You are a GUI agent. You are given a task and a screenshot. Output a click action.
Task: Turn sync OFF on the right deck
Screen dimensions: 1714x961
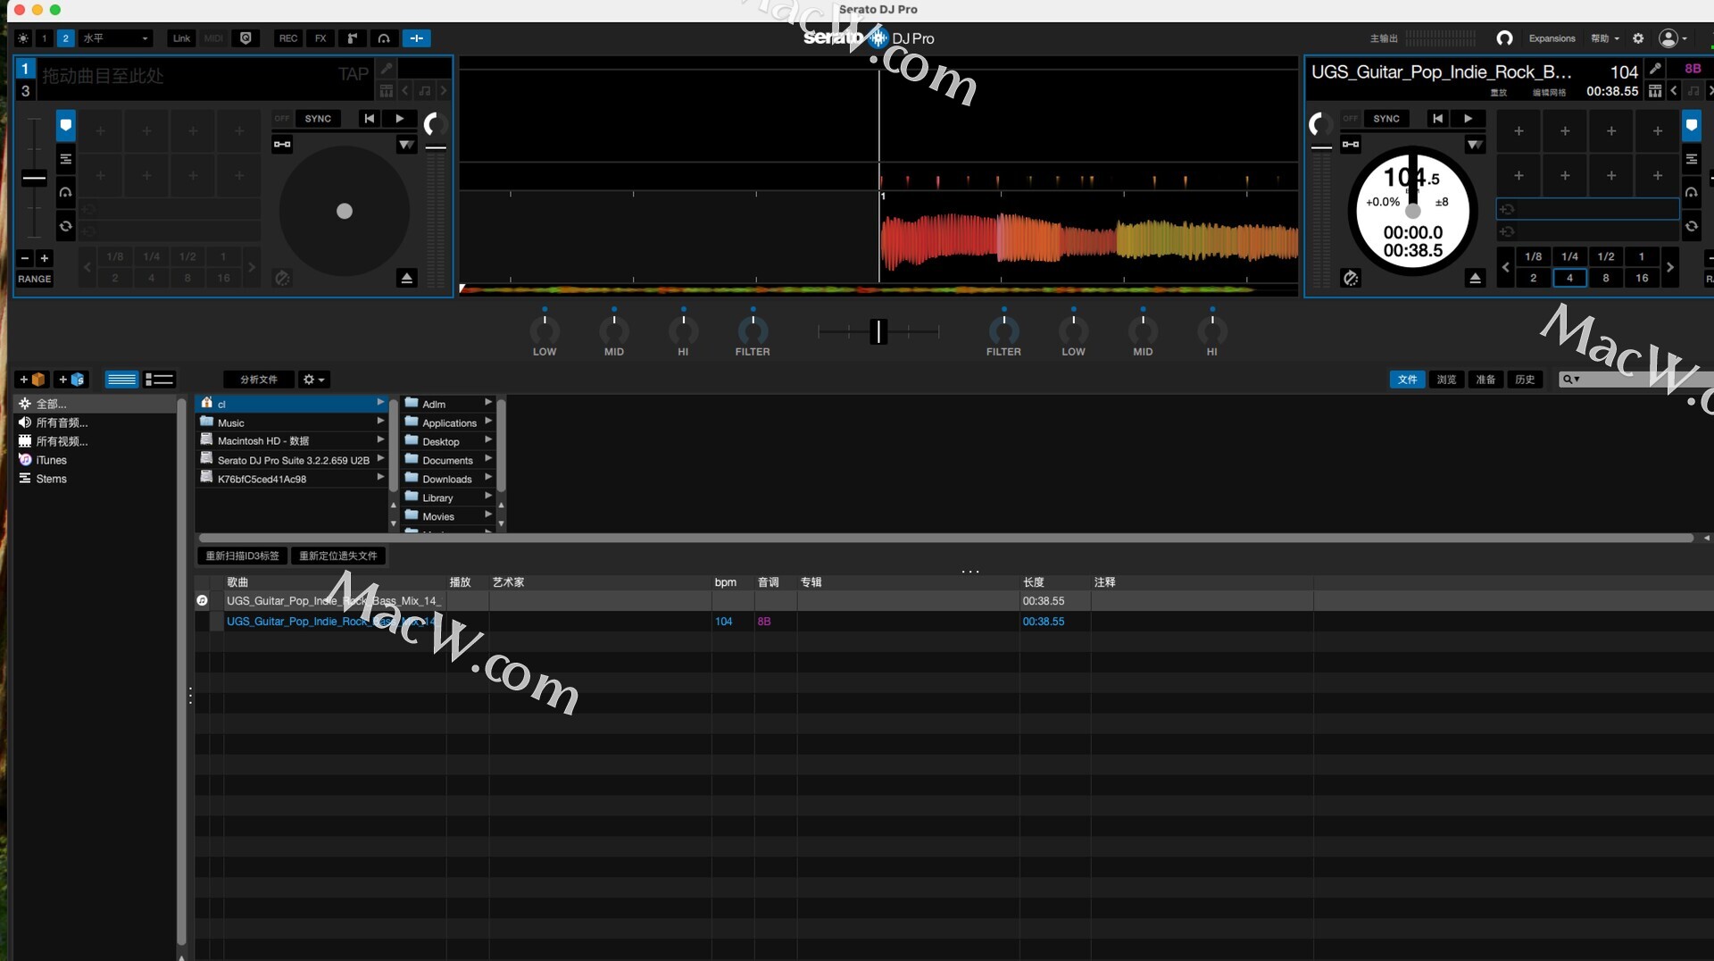1351,119
